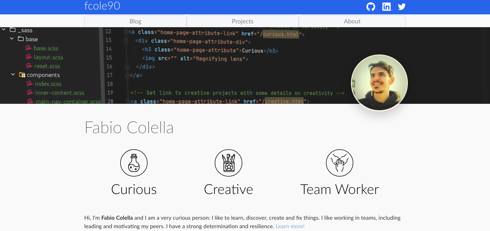Viewport: 490px width, 231px height.
Task: Open the Team Worker attribute heading
Action: [340, 190]
